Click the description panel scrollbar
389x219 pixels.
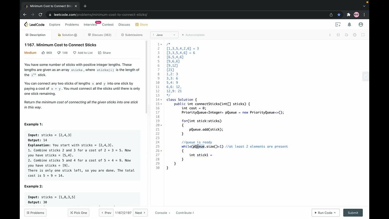coord(146,78)
